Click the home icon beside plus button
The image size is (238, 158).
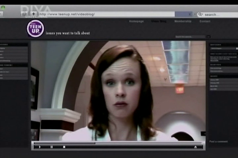pos(24,14)
